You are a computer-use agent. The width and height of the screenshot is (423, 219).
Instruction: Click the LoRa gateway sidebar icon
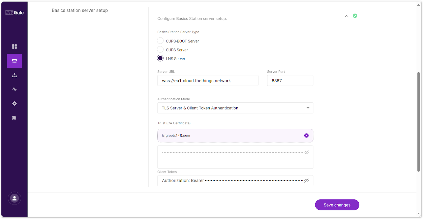pos(15,61)
